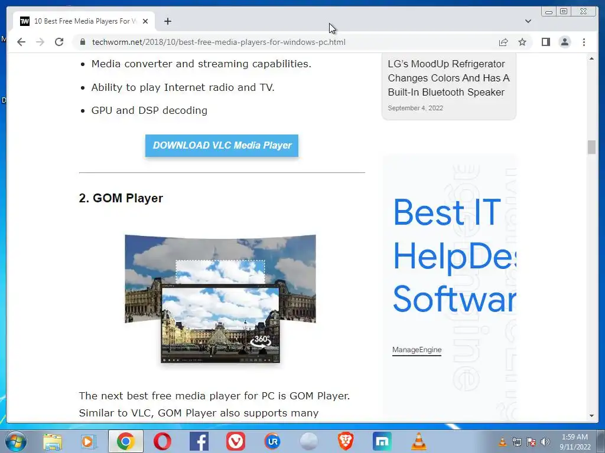605x453 pixels.
Task: Click VLC cone icon in system tray
Action: 502,441
